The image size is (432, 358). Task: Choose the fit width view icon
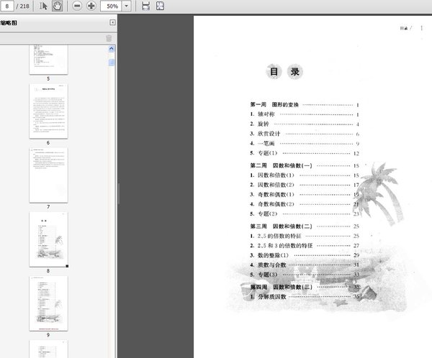point(145,6)
